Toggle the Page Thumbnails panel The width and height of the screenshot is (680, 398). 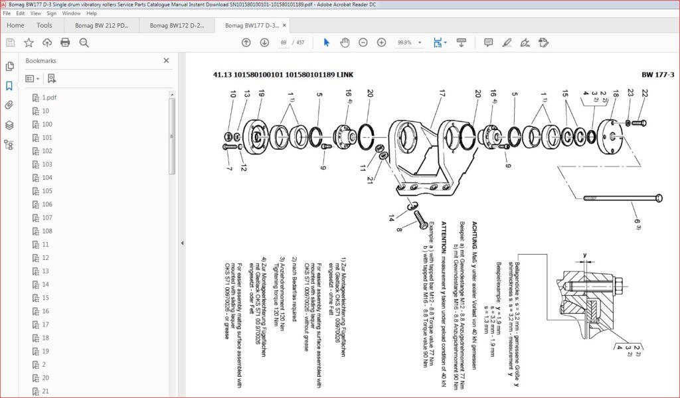click(9, 66)
